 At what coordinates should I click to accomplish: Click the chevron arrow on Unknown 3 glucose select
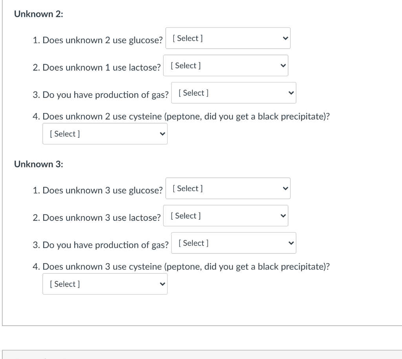pyautogui.click(x=285, y=189)
